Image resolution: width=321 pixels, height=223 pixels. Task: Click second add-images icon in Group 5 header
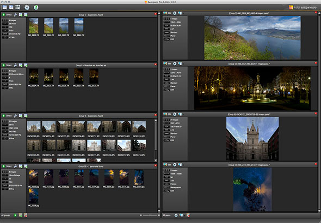26,15
